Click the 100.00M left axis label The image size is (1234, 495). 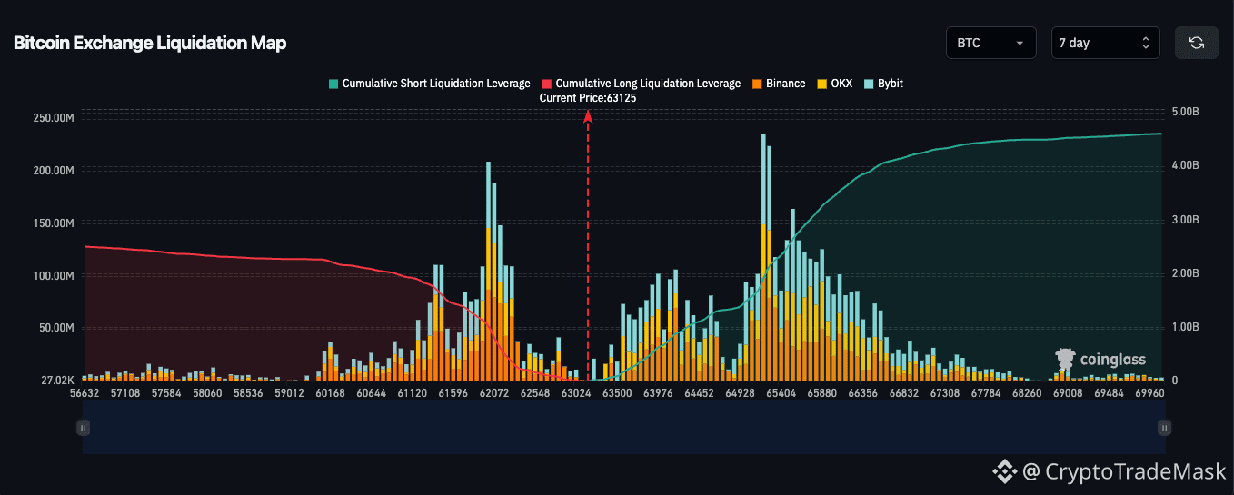(x=55, y=276)
